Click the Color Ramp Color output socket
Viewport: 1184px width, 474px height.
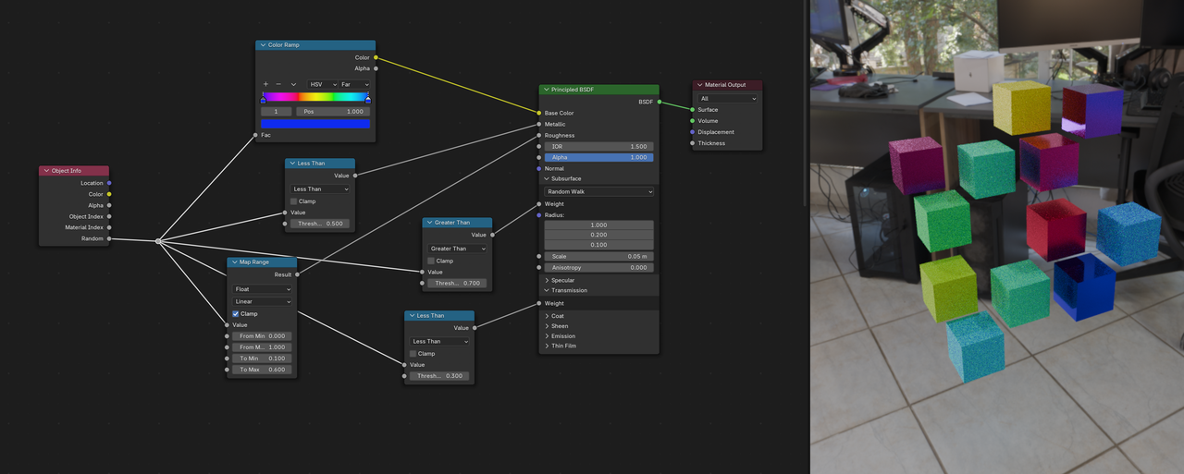[x=376, y=57]
